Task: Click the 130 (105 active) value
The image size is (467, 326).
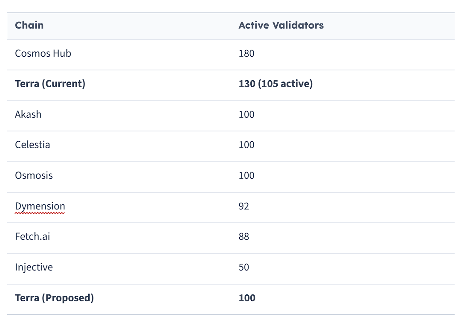Action: click(x=275, y=84)
